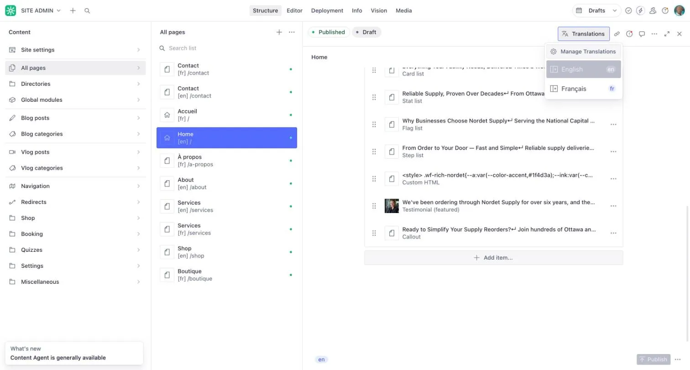Open the comments speech-bubble icon
690x370 pixels.
pos(642,34)
